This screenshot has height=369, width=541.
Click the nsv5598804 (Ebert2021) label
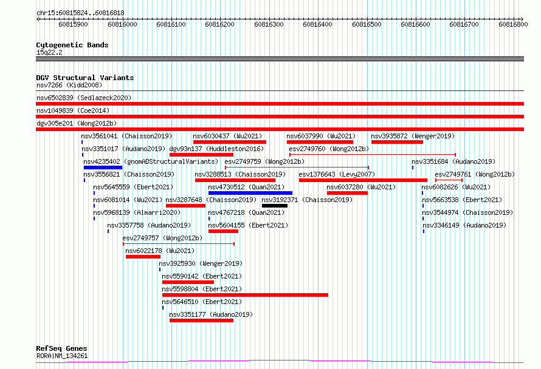point(202,289)
